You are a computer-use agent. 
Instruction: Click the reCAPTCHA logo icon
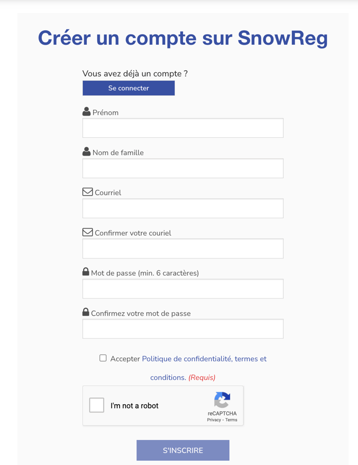pyautogui.click(x=222, y=400)
